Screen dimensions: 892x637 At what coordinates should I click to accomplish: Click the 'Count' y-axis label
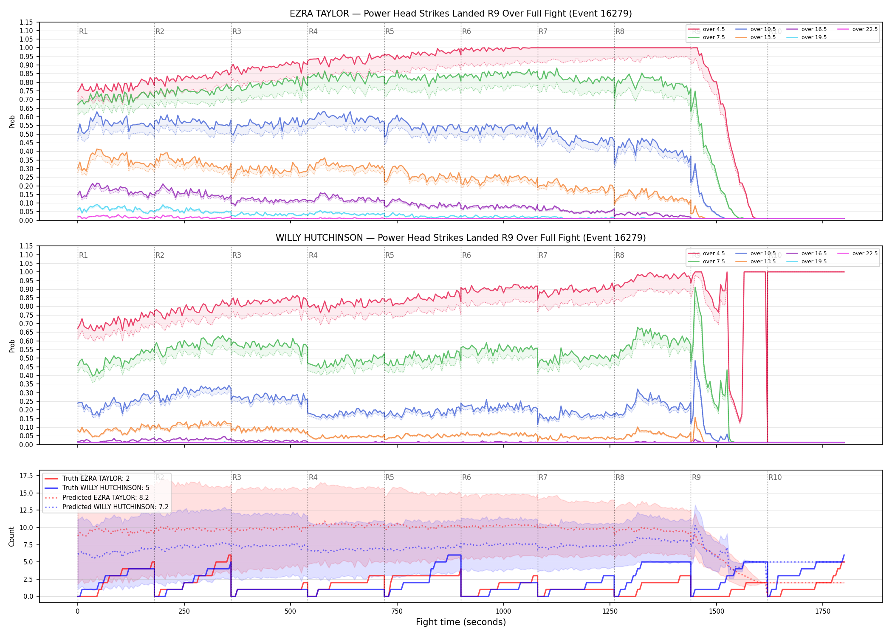click(12, 536)
